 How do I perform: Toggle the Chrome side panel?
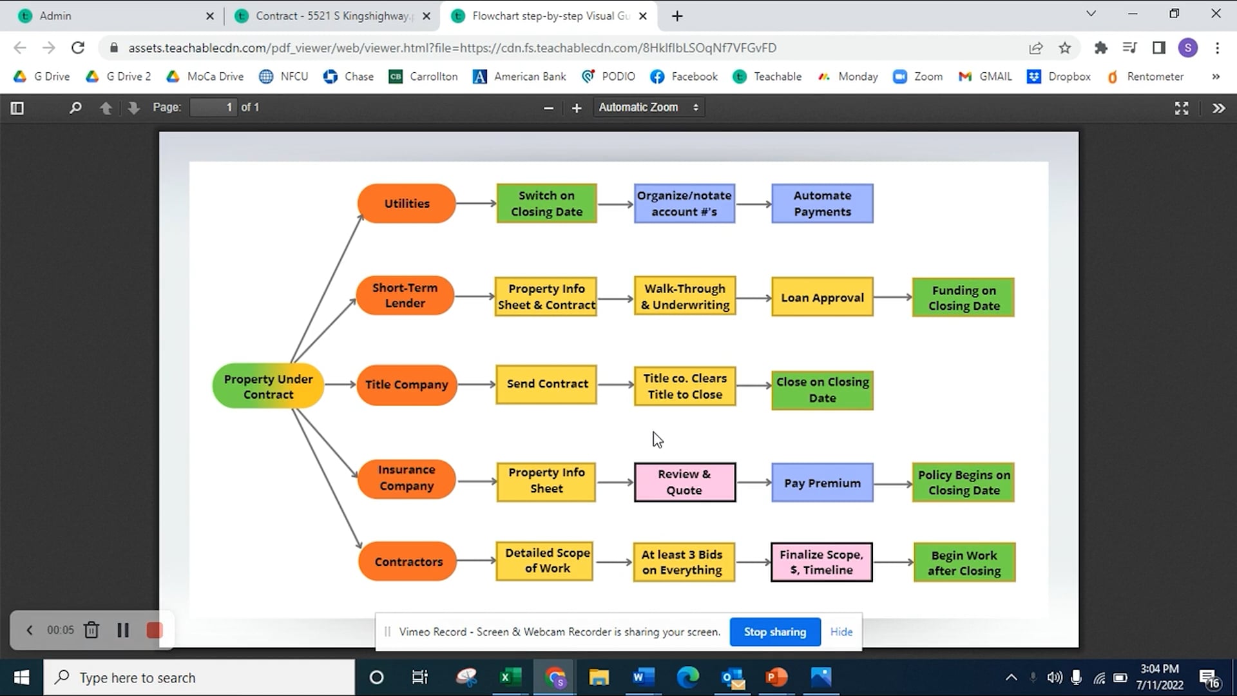point(1158,48)
